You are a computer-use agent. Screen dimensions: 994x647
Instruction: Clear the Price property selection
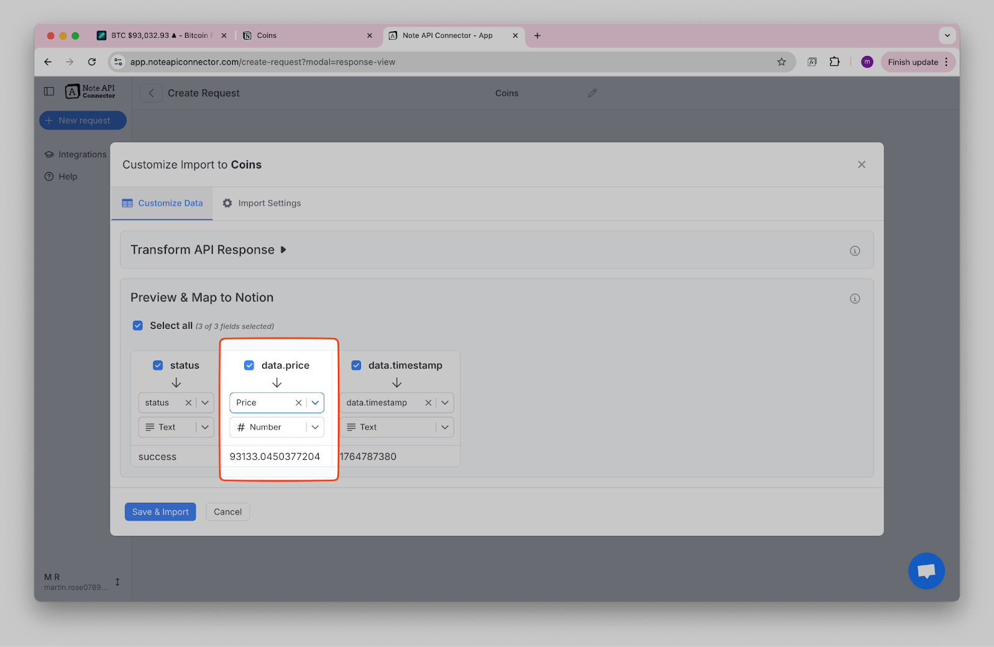[x=299, y=403]
